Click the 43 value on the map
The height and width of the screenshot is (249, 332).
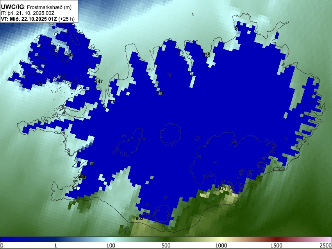pyautogui.click(x=71, y=55)
